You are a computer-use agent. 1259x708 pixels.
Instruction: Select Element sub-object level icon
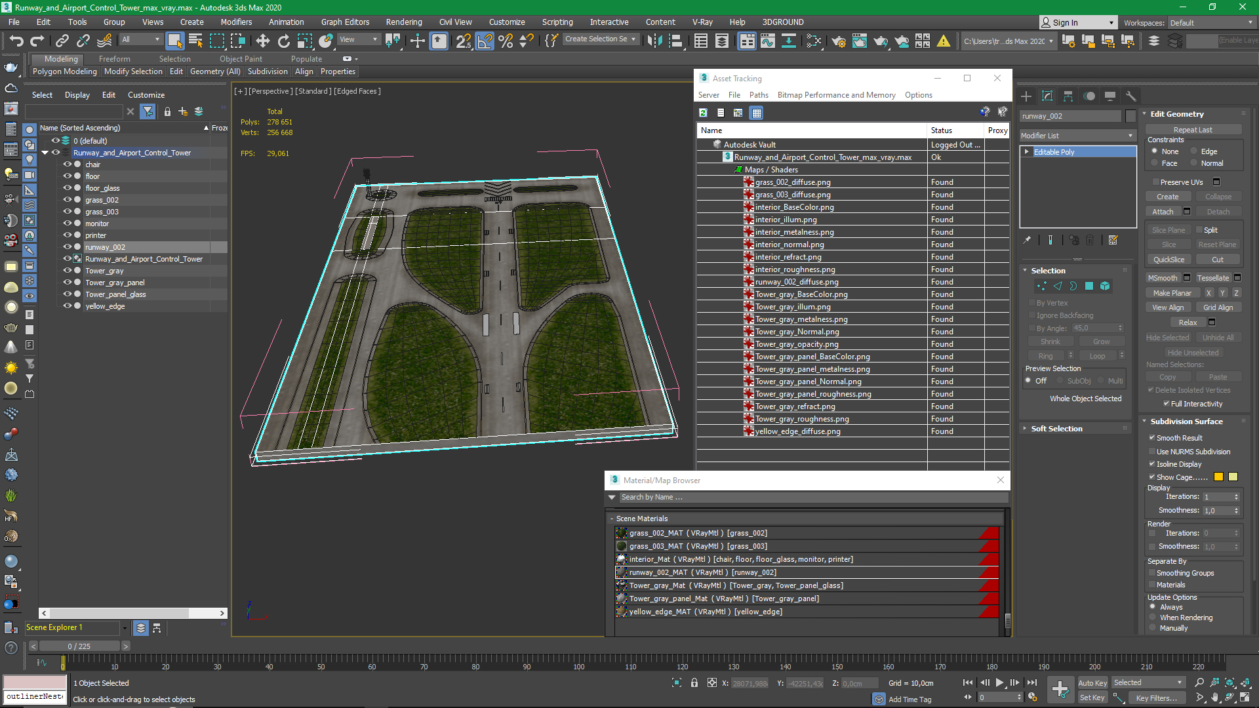point(1105,286)
